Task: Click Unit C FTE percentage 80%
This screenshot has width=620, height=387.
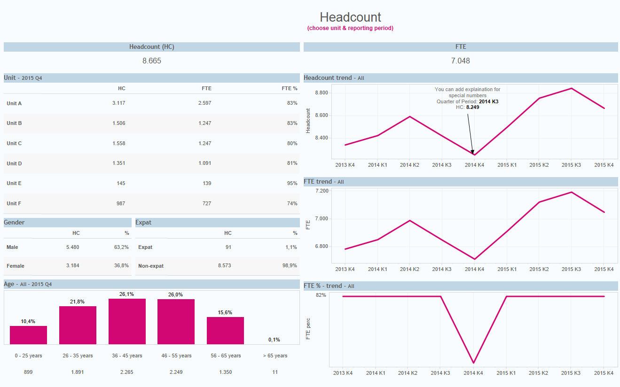Action: (x=292, y=143)
